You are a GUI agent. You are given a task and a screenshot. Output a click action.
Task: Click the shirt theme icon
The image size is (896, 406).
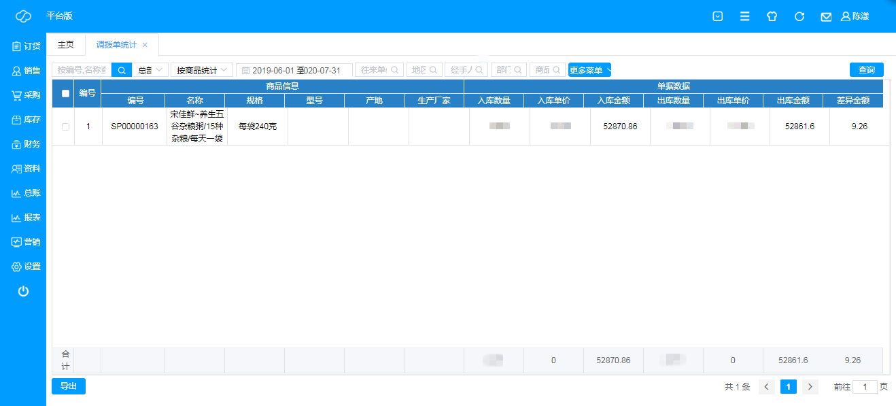click(x=772, y=16)
